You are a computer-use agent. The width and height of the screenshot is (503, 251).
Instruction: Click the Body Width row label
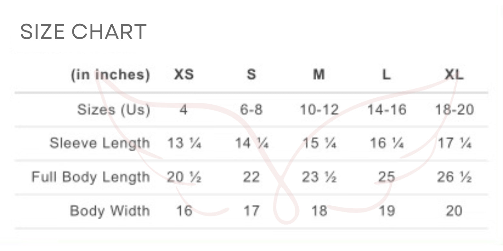click(110, 211)
